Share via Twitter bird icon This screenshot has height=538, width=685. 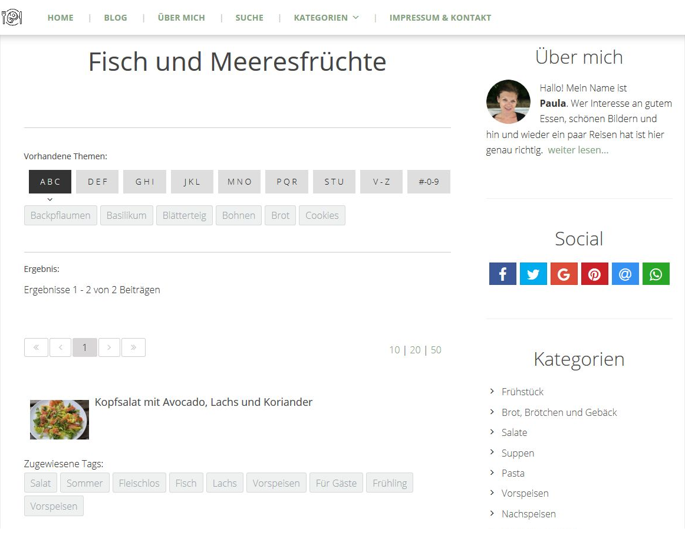533,274
